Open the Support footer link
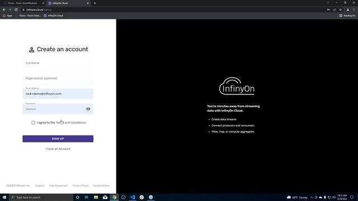Viewport: 358px width, 201px height. pyautogui.click(x=40, y=185)
